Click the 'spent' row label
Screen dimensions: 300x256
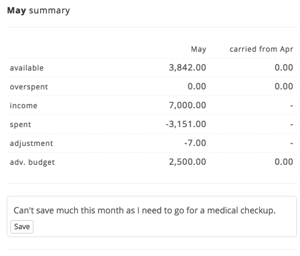pyautogui.click(x=21, y=125)
